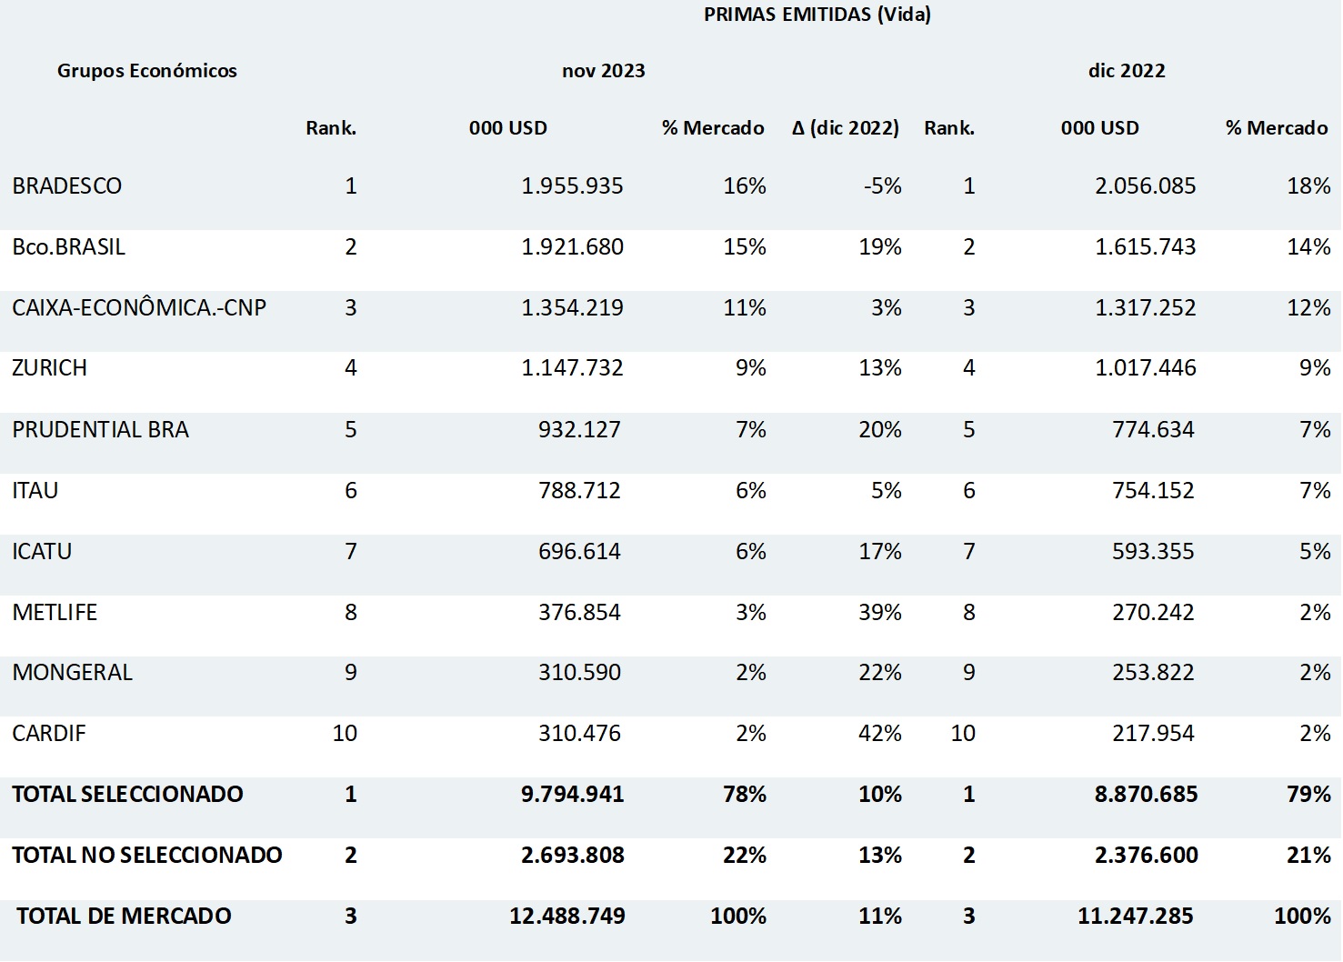Image resolution: width=1343 pixels, height=962 pixels.
Task: Click total selected 2023 share 78%
Action: [745, 794]
